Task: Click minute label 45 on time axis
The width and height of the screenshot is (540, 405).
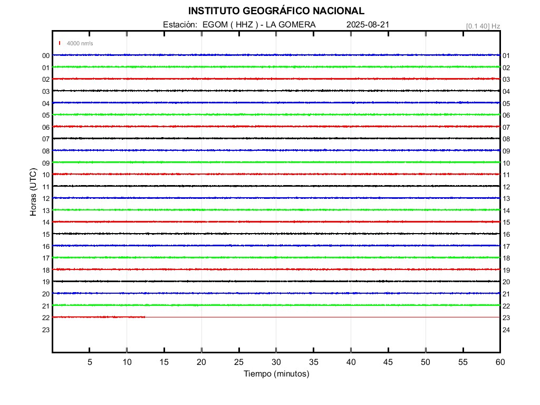Action: click(388, 362)
